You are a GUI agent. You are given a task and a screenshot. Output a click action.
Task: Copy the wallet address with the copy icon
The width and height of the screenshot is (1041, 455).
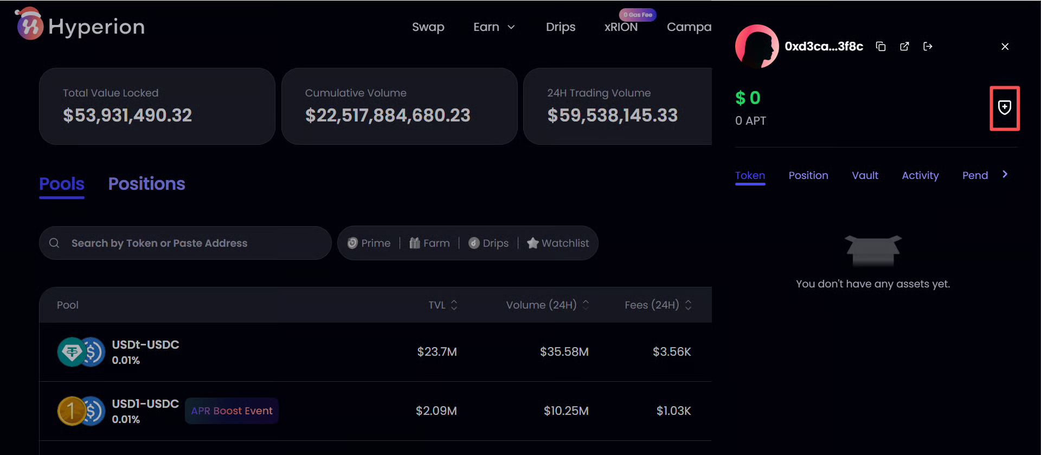point(881,47)
